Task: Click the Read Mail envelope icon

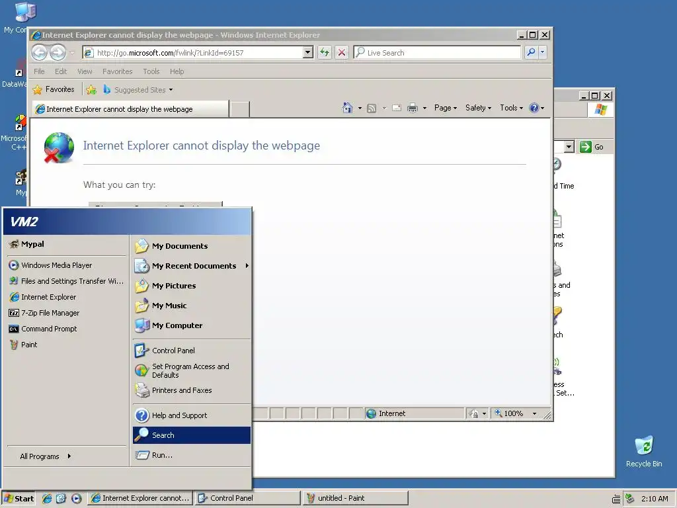Action: pos(397,108)
